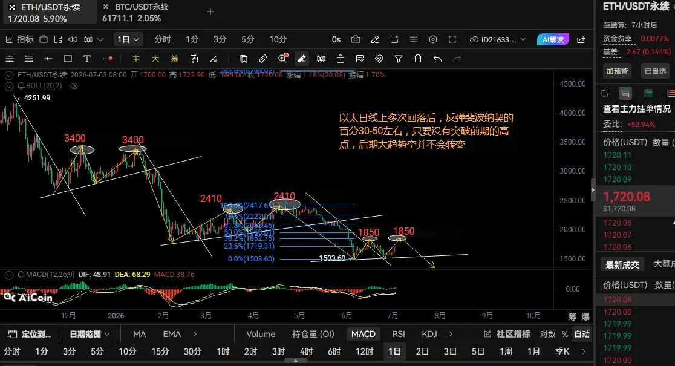
Task: Open the ID21633 account dropdown
Action: pyautogui.click(x=498, y=39)
